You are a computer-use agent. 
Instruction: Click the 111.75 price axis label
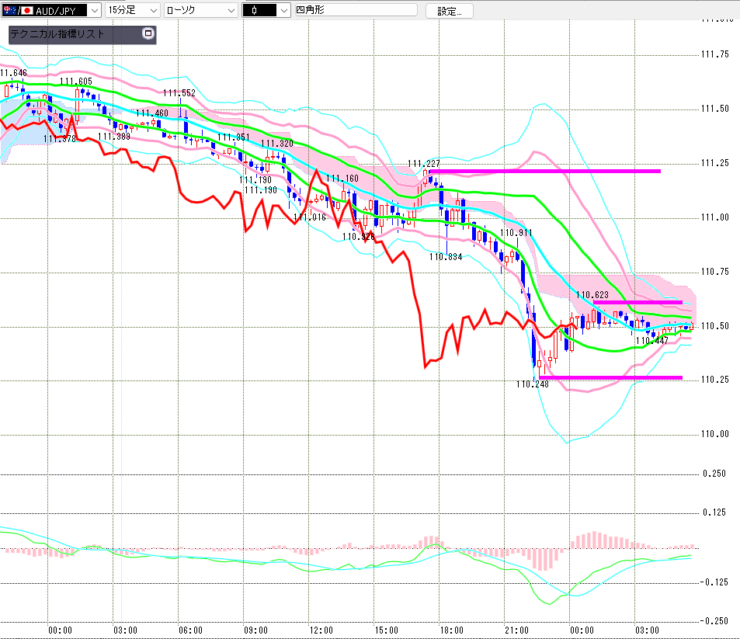point(715,54)
